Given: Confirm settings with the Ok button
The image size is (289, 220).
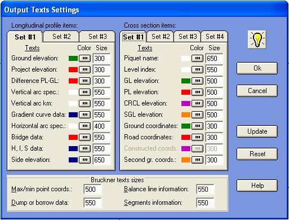Looking at the screenshot, I should 257,68.
